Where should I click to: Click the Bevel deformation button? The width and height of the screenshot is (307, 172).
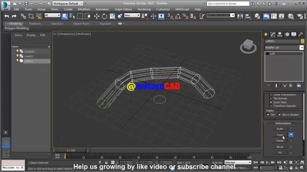(x=280, y=147)
